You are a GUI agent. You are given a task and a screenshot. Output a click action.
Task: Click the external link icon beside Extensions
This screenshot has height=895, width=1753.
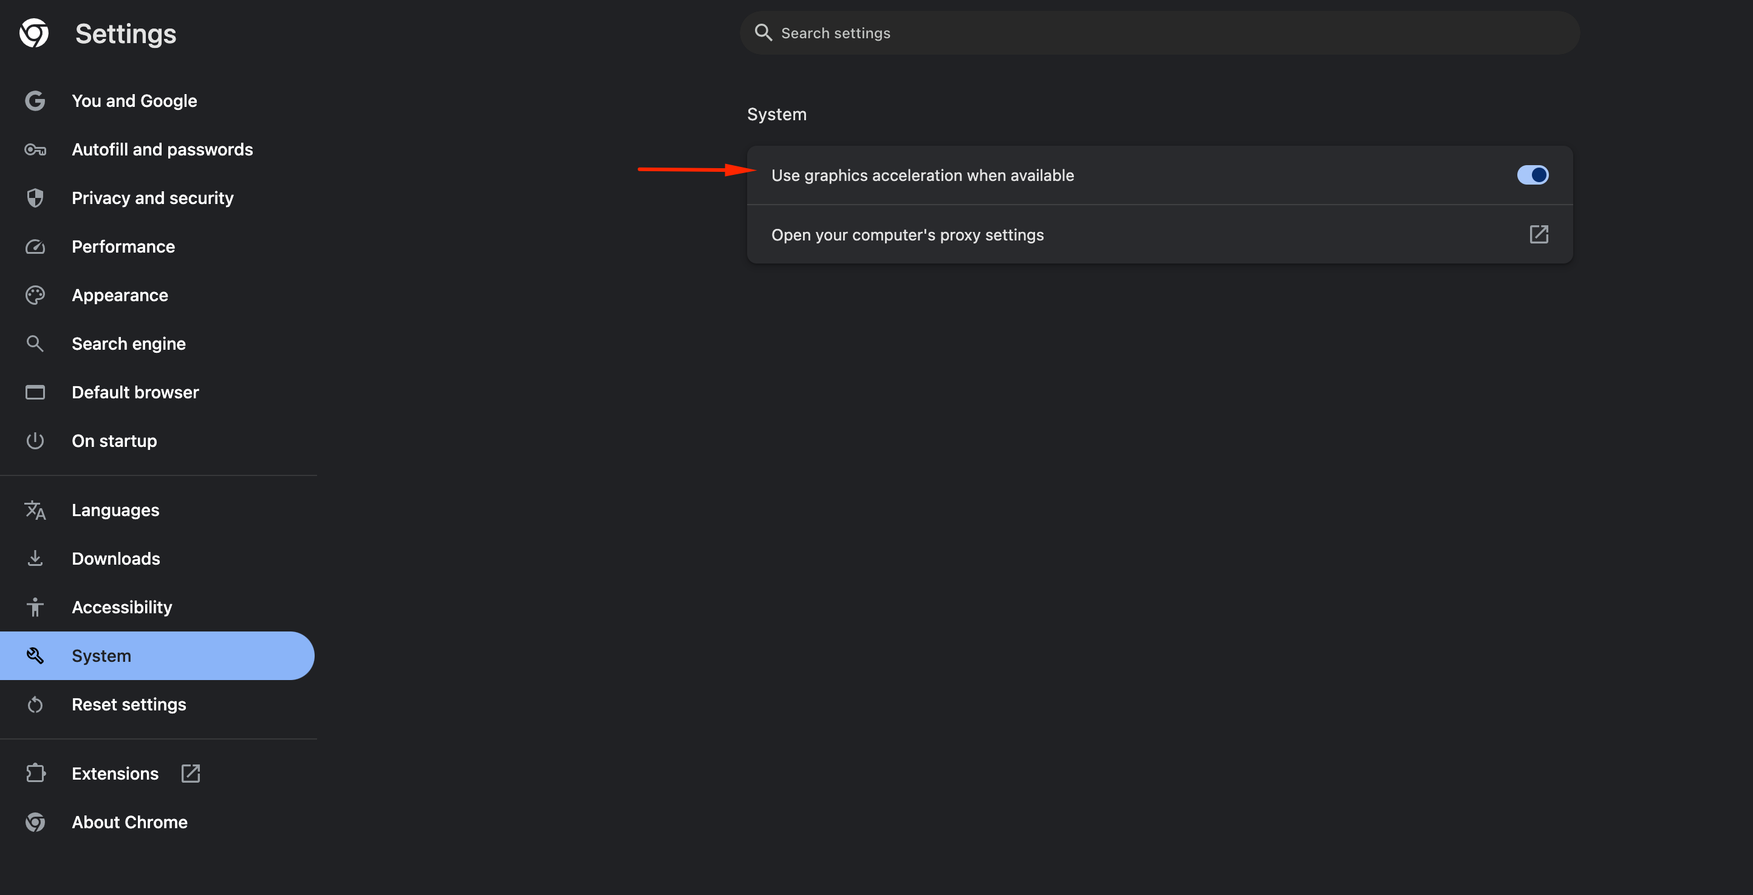191,774
